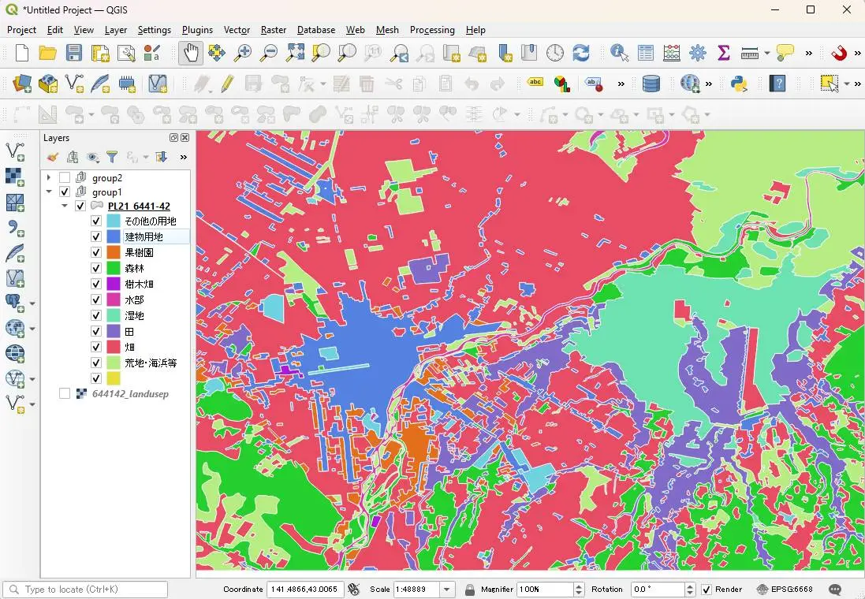Screen dimensions: 865x599
Task: Expand the group2 tree entry
Action: point(49,177)
